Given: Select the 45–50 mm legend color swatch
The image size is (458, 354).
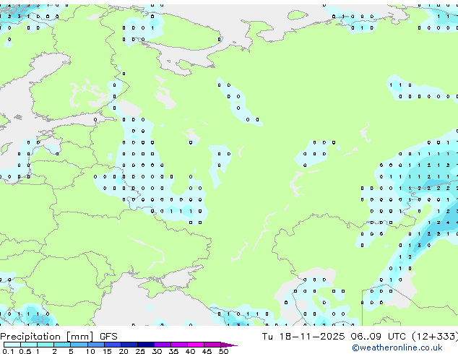Looking at the screenshot, I should coord(212,345).
